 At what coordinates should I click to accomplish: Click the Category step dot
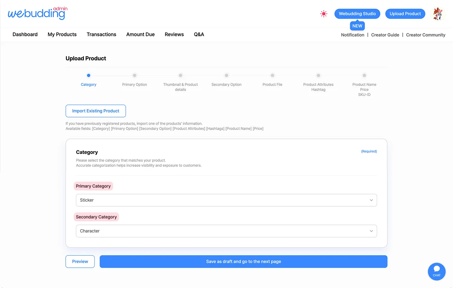(89, 76)
